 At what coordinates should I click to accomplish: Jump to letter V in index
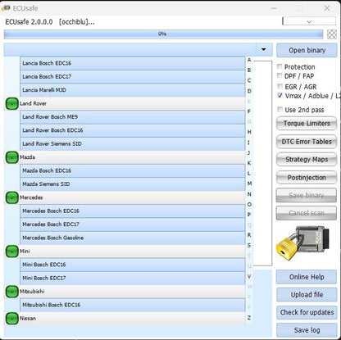[x=249, y=276]
